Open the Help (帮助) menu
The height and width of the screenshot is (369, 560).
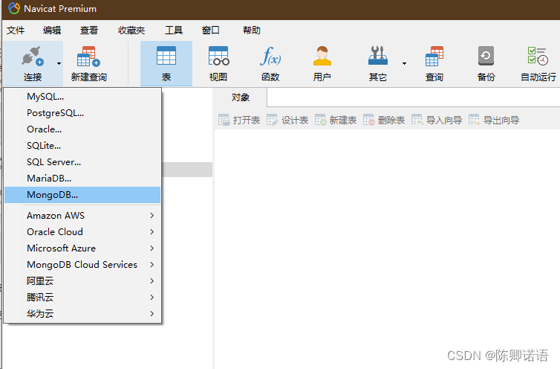coord(252,31)
